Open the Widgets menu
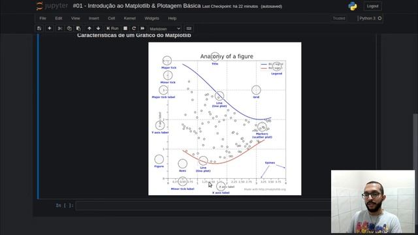Viewport: 418px width, 235px height. [x=152, y=18]
